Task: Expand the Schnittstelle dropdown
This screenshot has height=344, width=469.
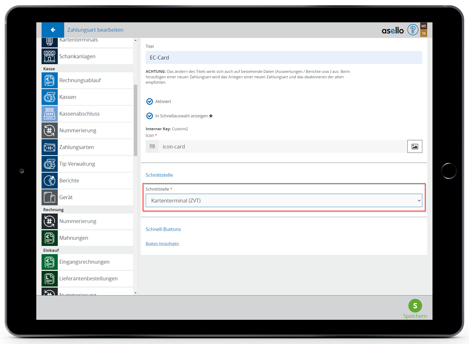Action: [284, 201]
